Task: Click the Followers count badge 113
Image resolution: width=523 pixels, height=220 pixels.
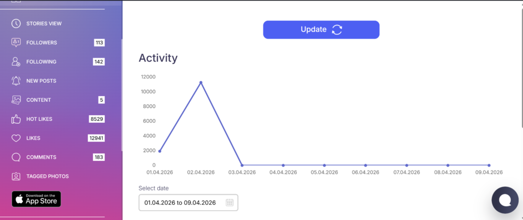Action: 99,43
